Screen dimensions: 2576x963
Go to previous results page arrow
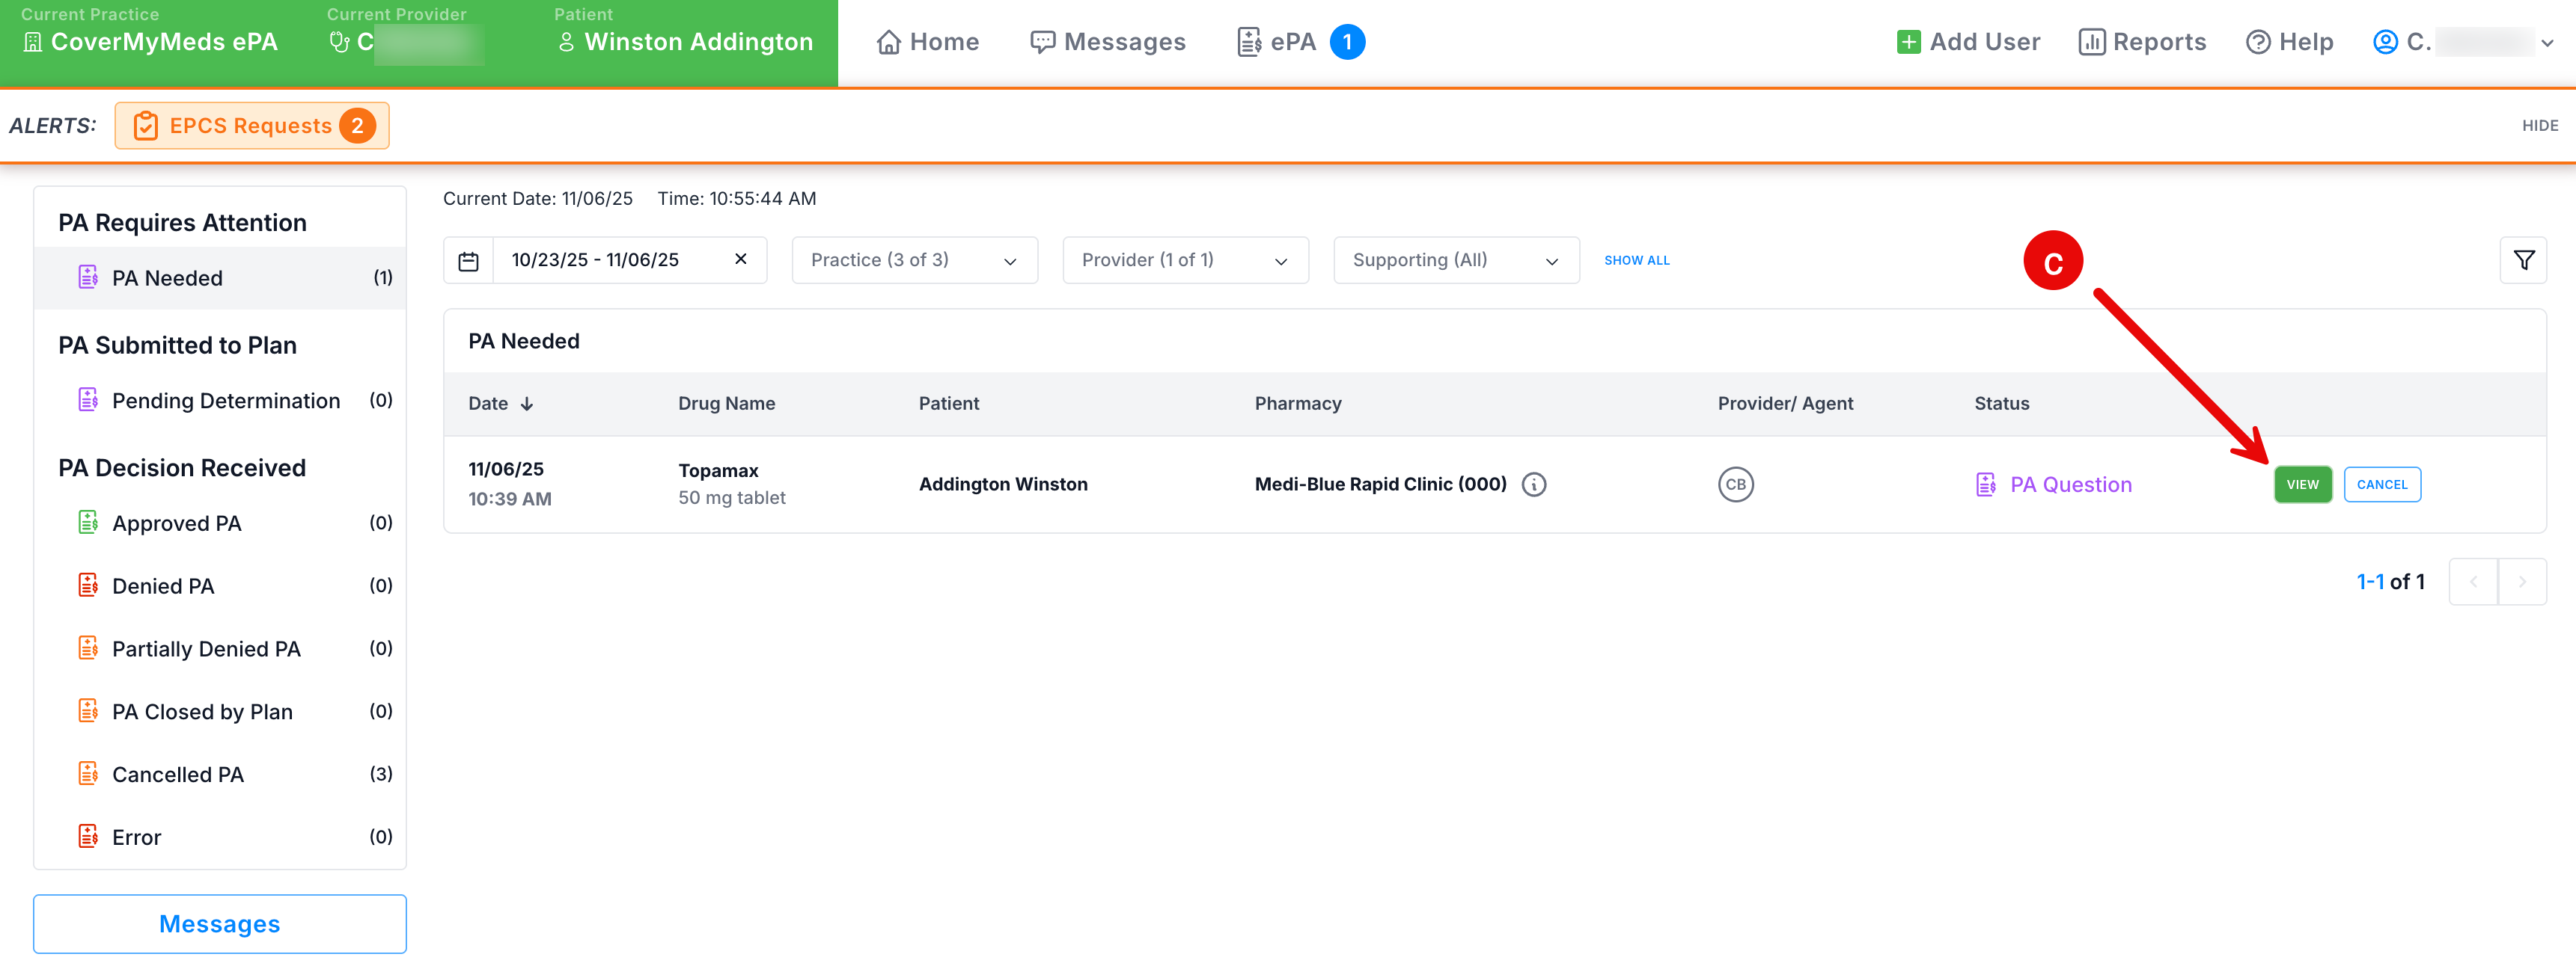click(2473, 582)
